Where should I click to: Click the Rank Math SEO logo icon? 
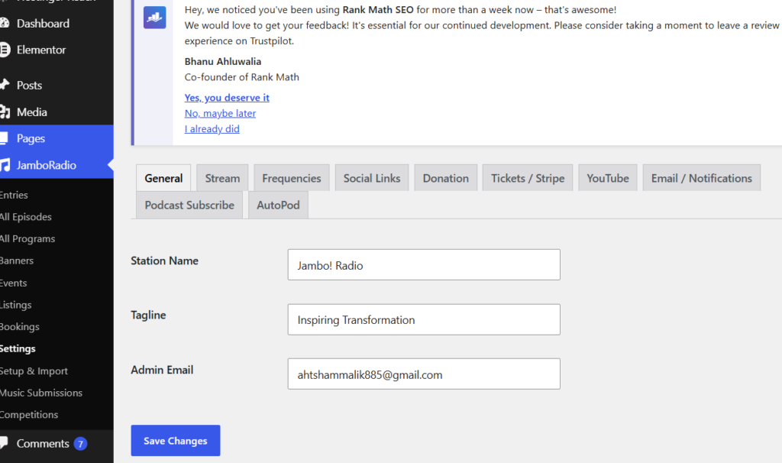[154, 18]
